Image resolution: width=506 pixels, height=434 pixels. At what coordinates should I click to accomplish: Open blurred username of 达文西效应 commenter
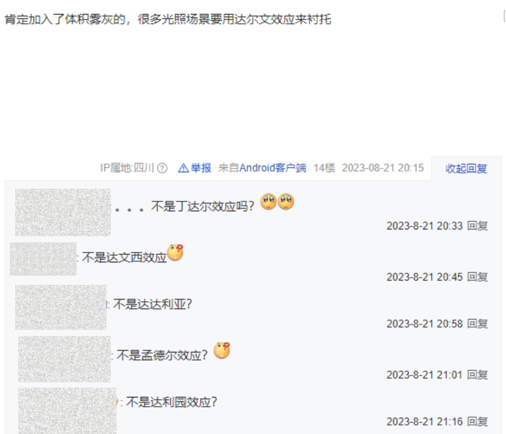click(43, 259)
